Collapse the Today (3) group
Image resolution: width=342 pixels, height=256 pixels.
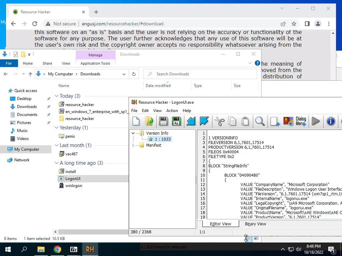pos(56,96)
